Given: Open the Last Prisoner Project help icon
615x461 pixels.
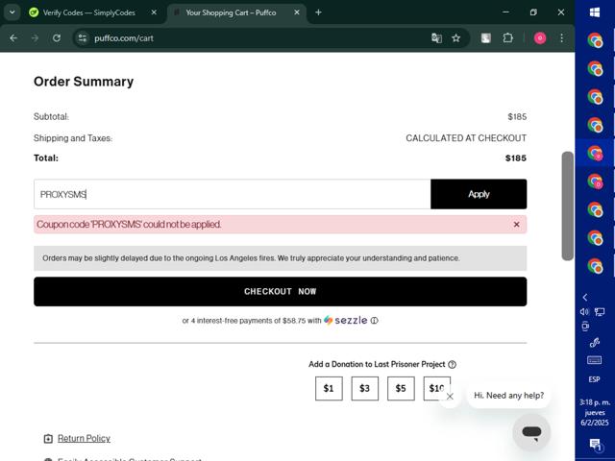Looking at the screenshot, I should (x=452, y=364).
